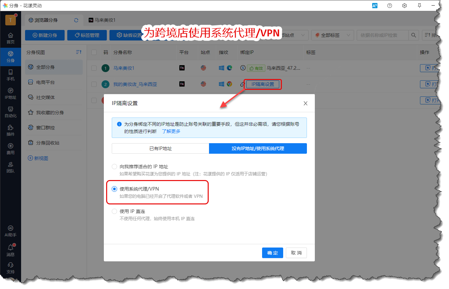Select 向我推荐适合的 IP 地址 radio option

114,167
